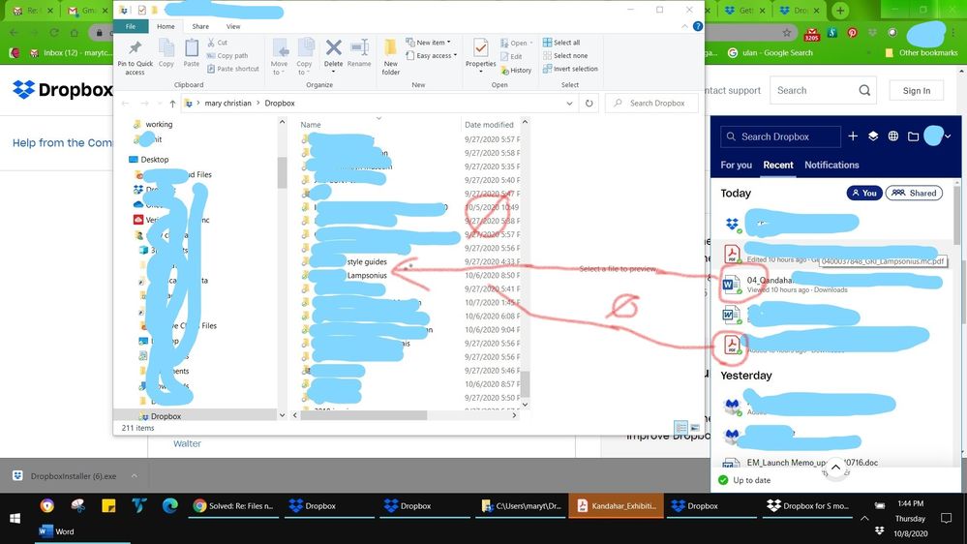The height and width of the screenshot is (544, 967).
Task: Open the Move to dropdown
Action: [280, 57]
